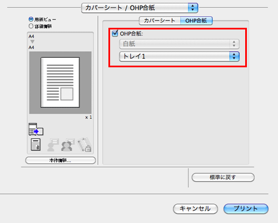Open the 白紙 dropdown menu
Viewport: 278px width, 223px height.
(x=179, y=44)
